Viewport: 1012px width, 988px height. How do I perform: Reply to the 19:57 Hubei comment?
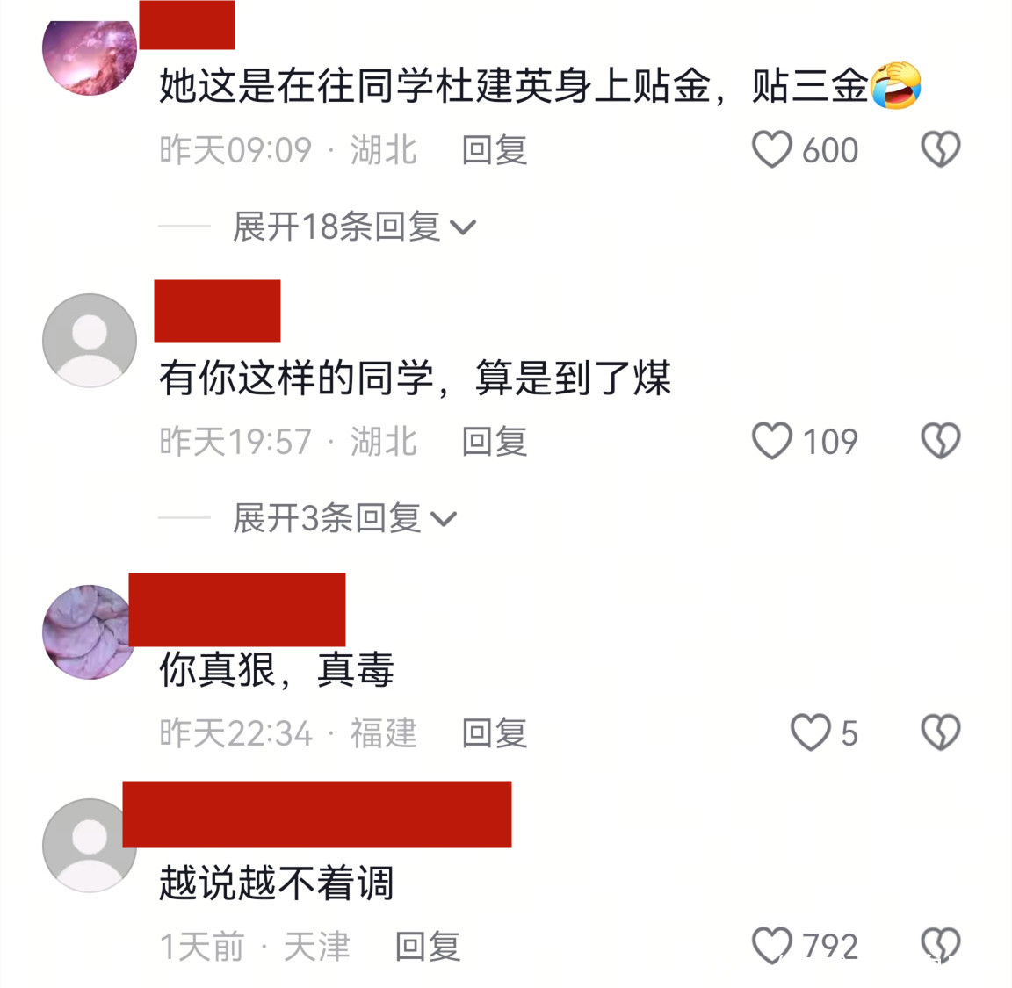coord(495,442)
